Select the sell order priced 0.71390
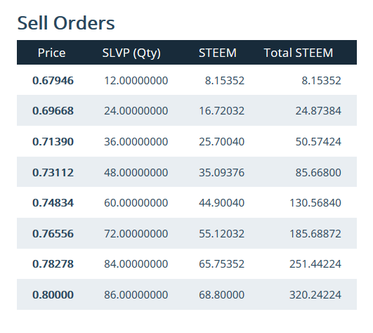Screen dimensions: 373x333 point(187,141)
